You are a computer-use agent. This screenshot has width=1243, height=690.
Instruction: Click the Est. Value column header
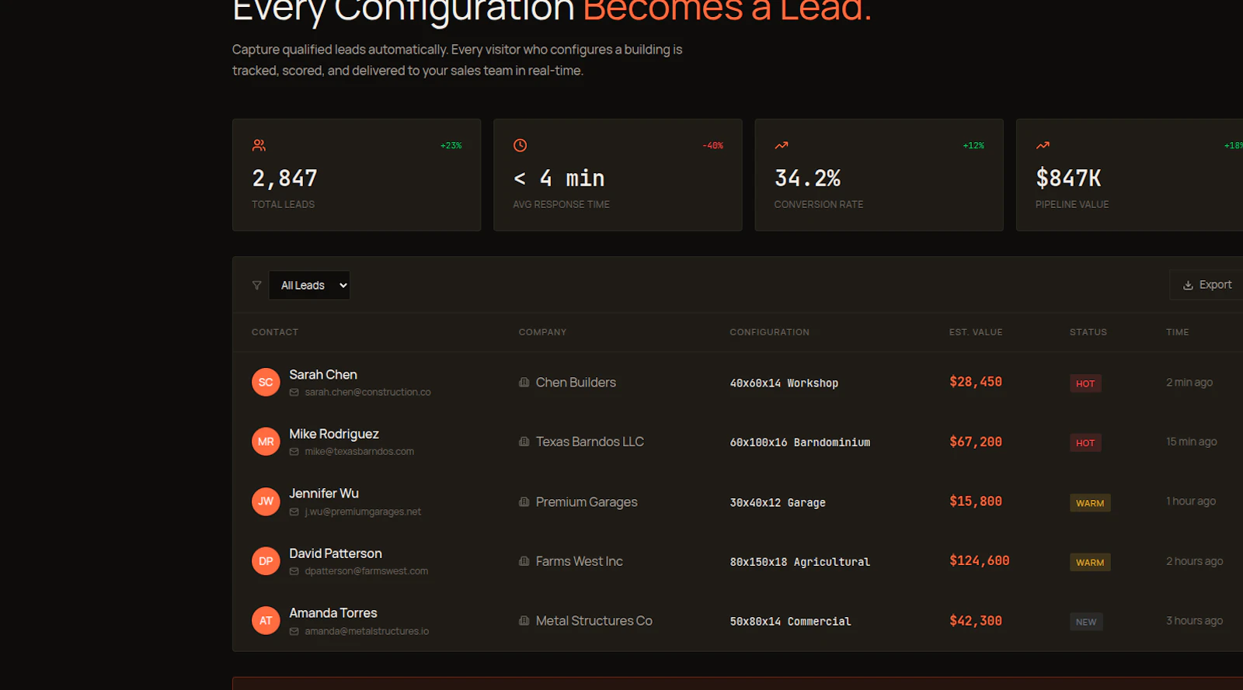pos(976,332)
